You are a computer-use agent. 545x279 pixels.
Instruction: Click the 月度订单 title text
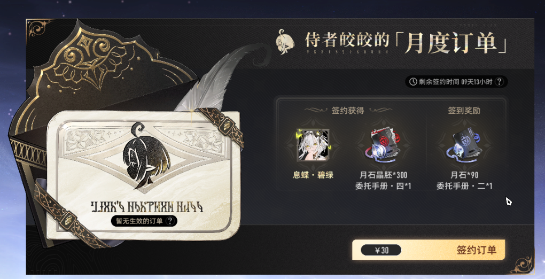click(x=455, y=41)
